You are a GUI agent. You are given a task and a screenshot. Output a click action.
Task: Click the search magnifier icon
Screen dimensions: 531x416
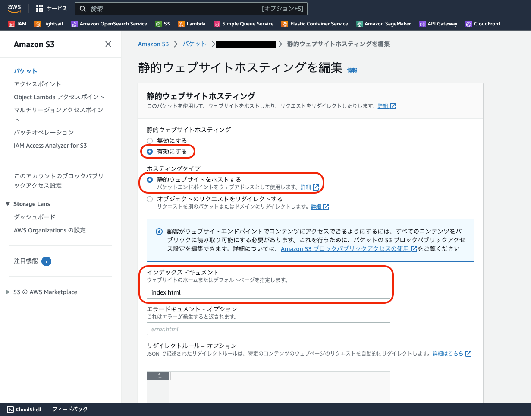tap(83, 9)
